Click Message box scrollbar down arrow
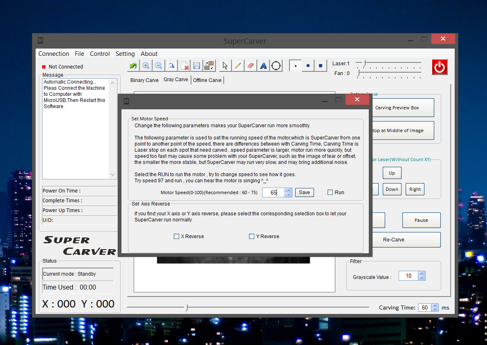The height and width of the screenshot is (345, 487). pyautogui.click(x=112, y=175)
